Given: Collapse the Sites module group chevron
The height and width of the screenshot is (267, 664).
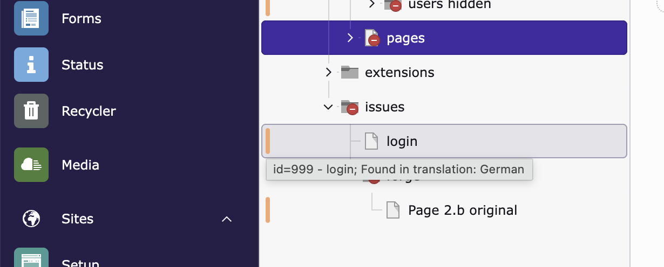Looking at the screenshot, I should coord(227,219).
